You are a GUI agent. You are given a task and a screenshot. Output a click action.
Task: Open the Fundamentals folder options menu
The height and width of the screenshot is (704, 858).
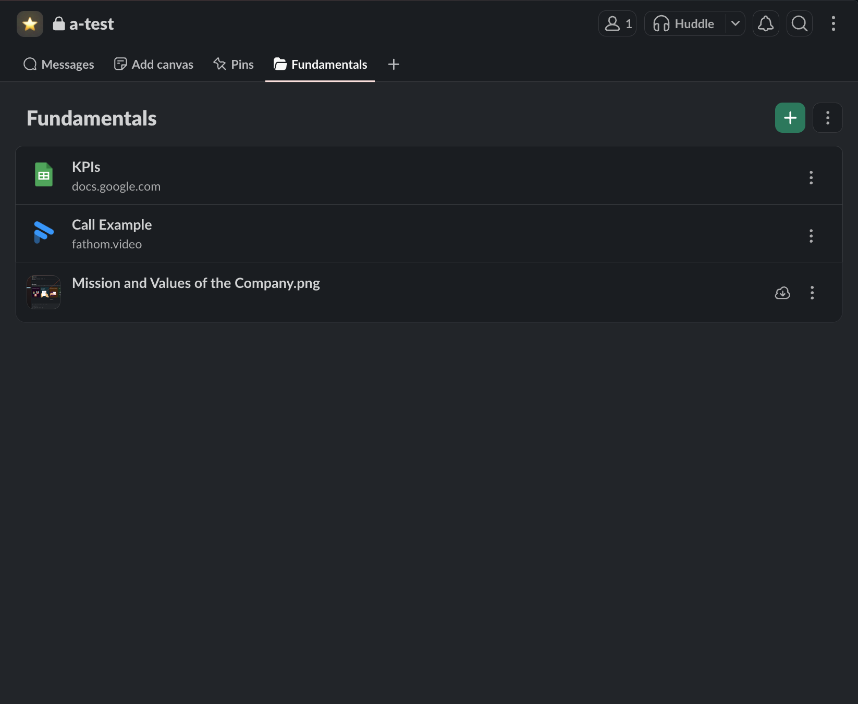tap(827, 118)
